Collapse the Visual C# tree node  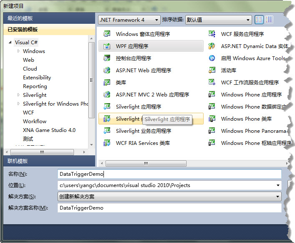10,42
